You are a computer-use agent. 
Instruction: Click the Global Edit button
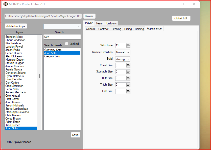pos(181,18)
